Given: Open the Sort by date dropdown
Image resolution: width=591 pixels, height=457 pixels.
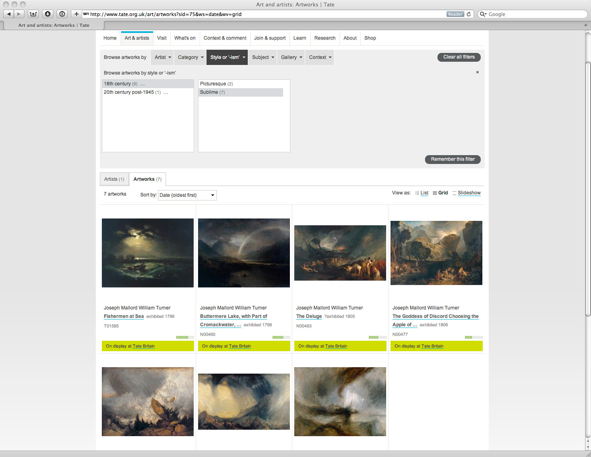Looking at the screenshot, I should tap(187, 195).
